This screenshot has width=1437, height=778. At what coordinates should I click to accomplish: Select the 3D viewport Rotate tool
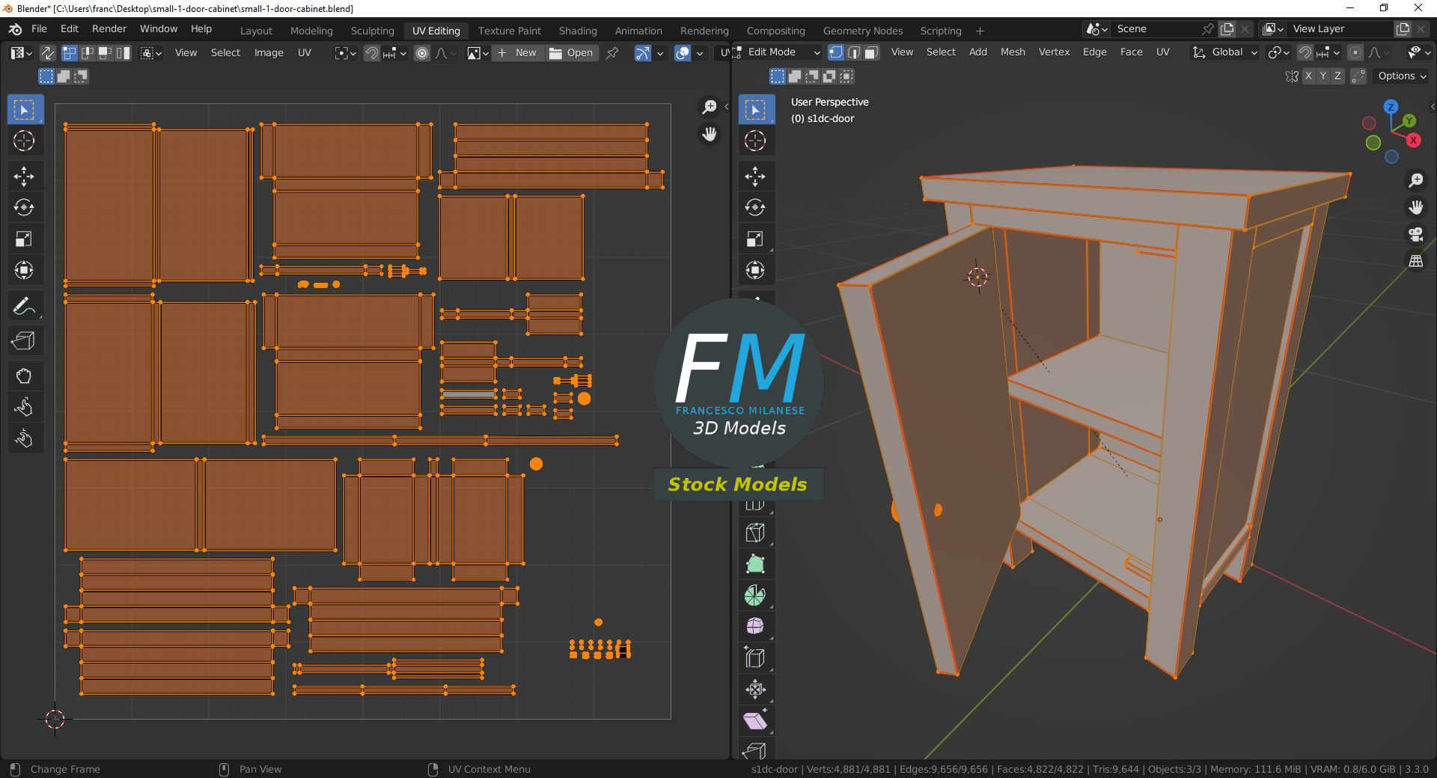(x=755, y=207)
